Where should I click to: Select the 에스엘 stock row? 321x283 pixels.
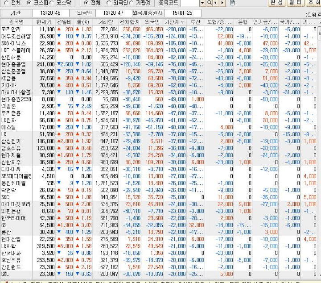tap(159, 127)
